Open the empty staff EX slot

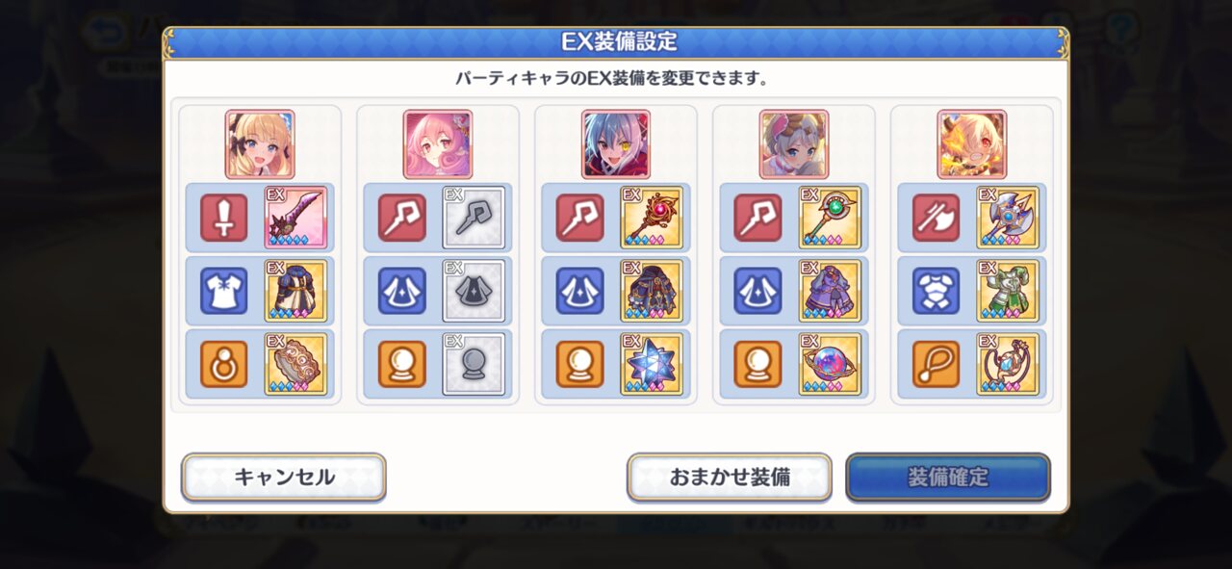click(x=474, y=218)
